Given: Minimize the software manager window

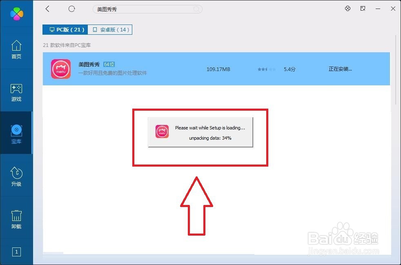Looking at the screenshot, I should coord(378,9).
